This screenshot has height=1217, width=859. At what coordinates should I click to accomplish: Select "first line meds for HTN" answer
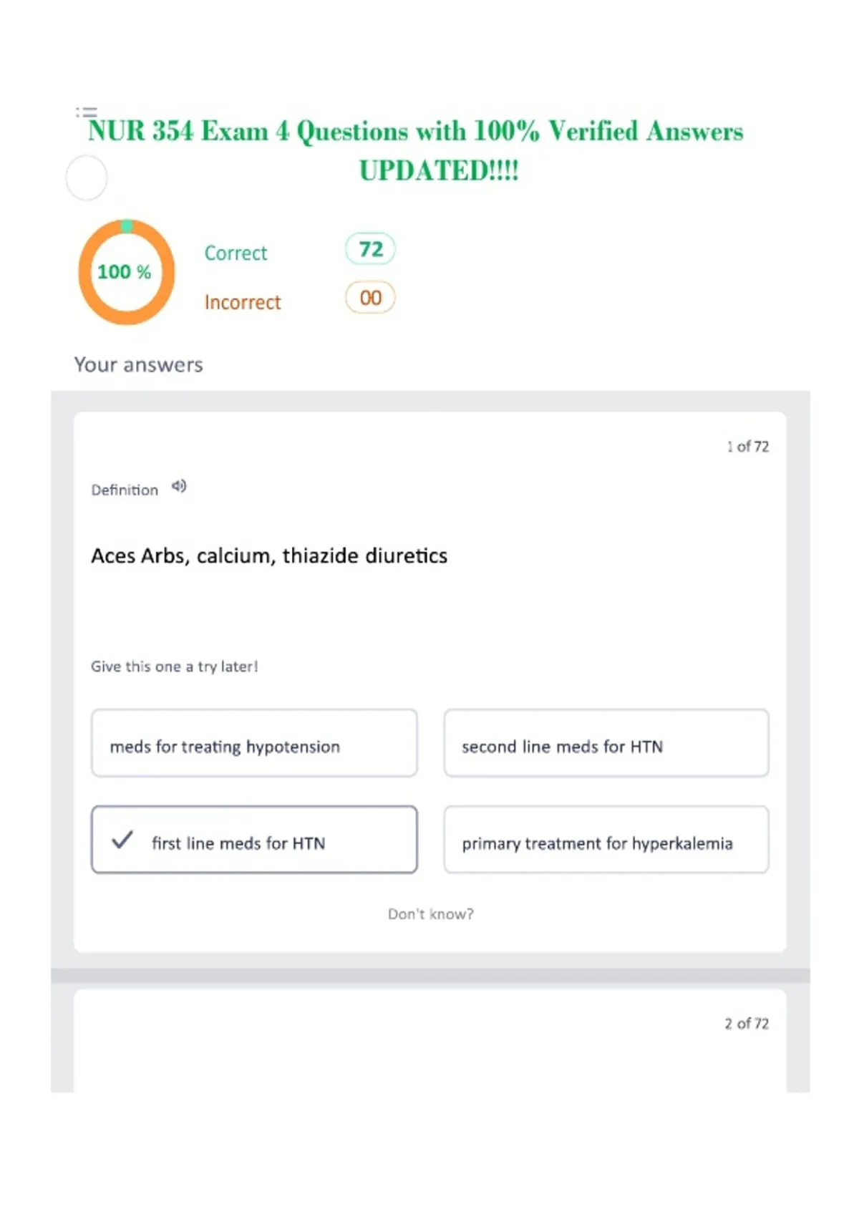pos(254,840)
